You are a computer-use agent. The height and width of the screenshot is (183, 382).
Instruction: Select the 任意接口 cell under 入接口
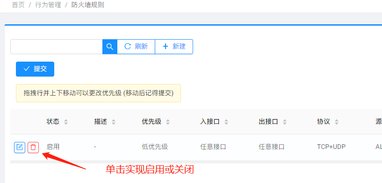click(213, 147)
